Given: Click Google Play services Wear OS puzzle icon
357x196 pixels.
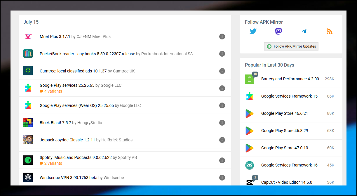Looking at the screenshot, I should point(28,105).
